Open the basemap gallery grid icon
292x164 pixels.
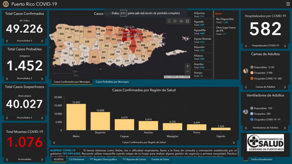(187, 21)
